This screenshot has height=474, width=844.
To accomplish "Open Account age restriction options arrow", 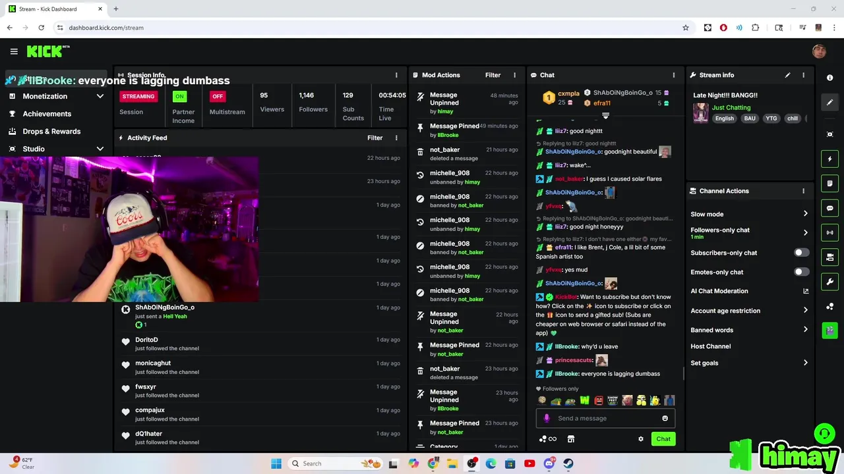I will 805,311.
